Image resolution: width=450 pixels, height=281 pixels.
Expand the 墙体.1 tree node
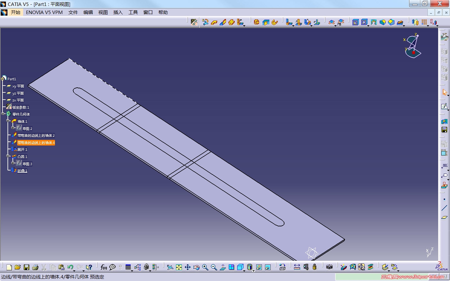click(8, 121)
